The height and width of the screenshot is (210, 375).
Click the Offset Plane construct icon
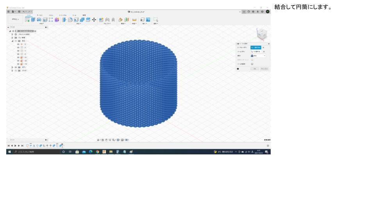click(x=120, y=20)
